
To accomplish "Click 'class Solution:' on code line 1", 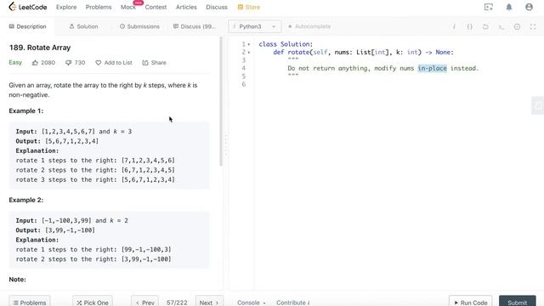I will [286, 44].
